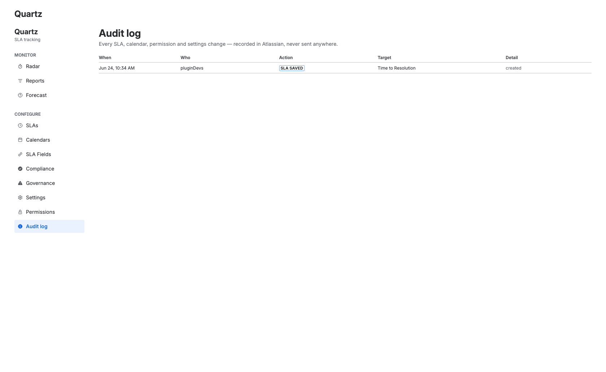This screenshot has height=372, width=606.
Task: Click the 'SLA tracking' subtitle
Action: click(27, 40)
